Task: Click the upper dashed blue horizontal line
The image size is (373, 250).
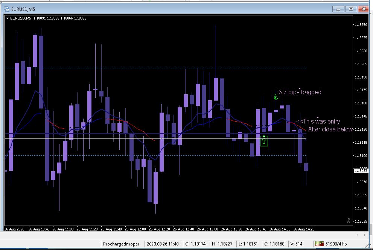Action: 155,68
